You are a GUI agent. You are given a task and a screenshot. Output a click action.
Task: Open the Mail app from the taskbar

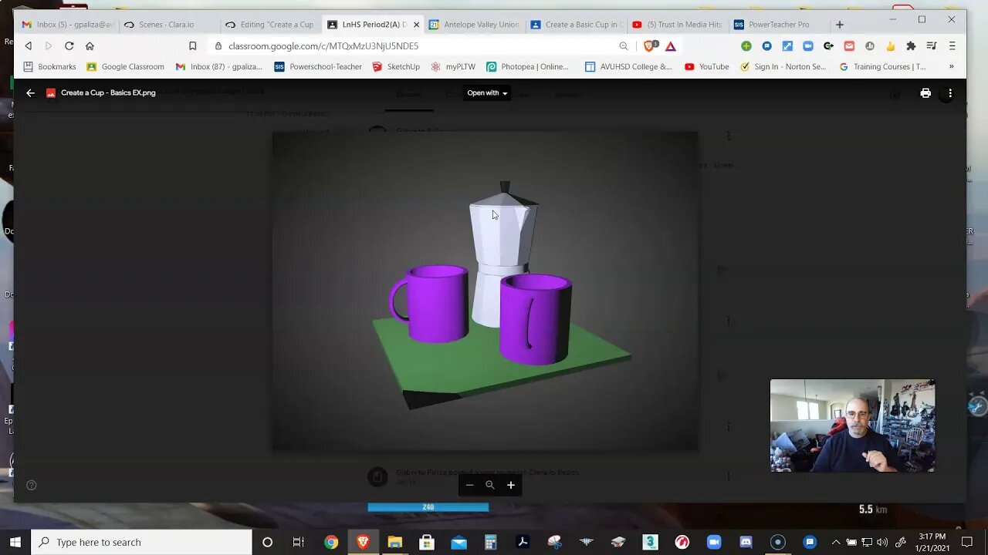pyautogui.click(x=458, y=542)
